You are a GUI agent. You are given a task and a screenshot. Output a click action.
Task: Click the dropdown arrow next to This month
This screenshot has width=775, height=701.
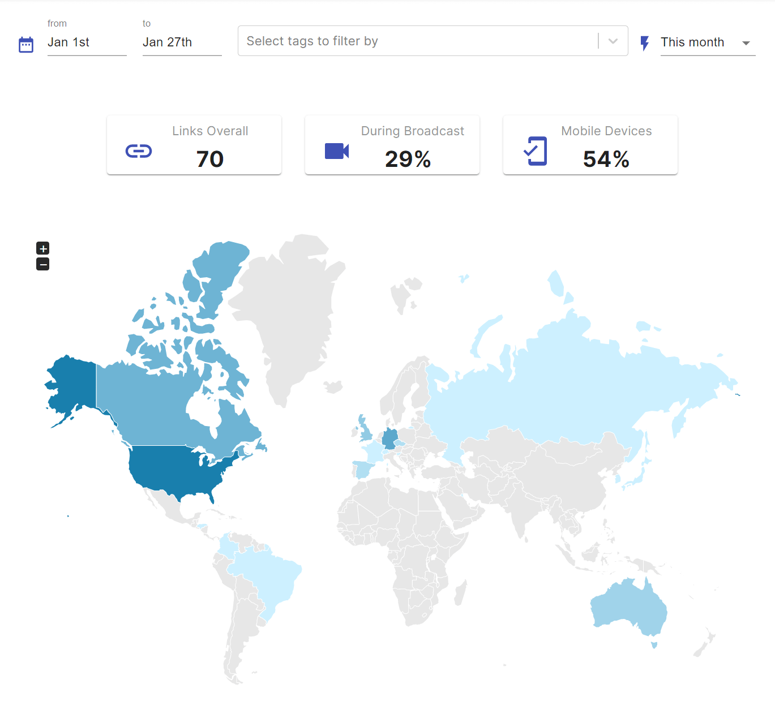(746, 43)
